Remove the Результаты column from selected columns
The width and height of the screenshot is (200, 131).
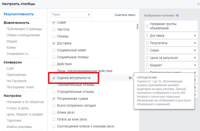point(195,43)
